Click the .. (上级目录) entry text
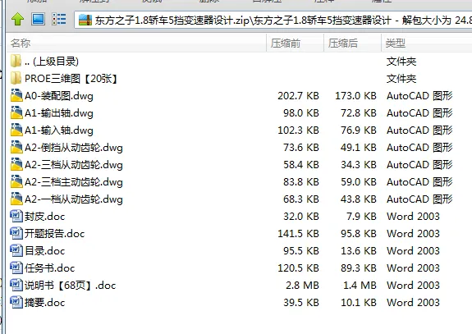The width and height of the screenshot is (472, 334). tap(52, 62)
